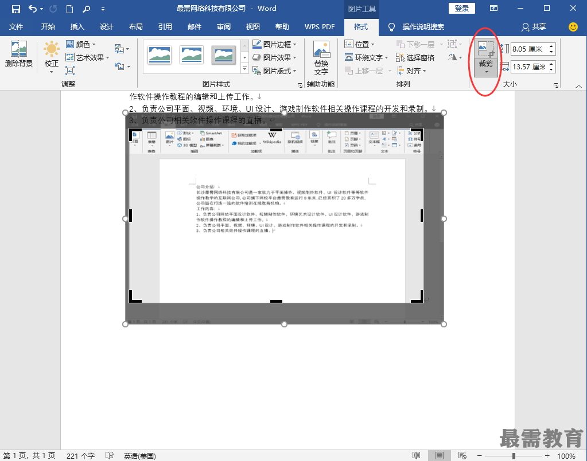The width and height of the screenshot is (587, 461).
Task: Click 英语(美国) language indicator
Action: (x=139, y=456)
